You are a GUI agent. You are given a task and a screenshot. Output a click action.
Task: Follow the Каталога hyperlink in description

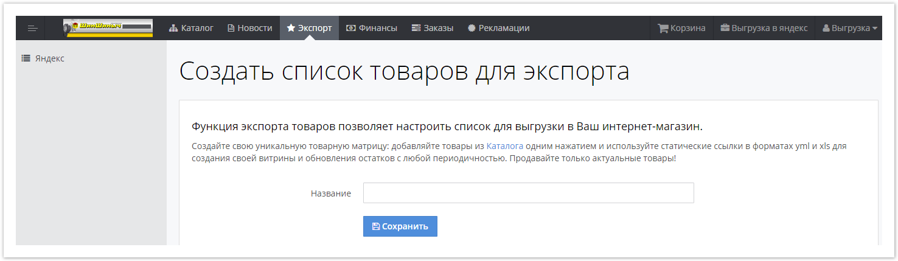click(x=505, y=146)
